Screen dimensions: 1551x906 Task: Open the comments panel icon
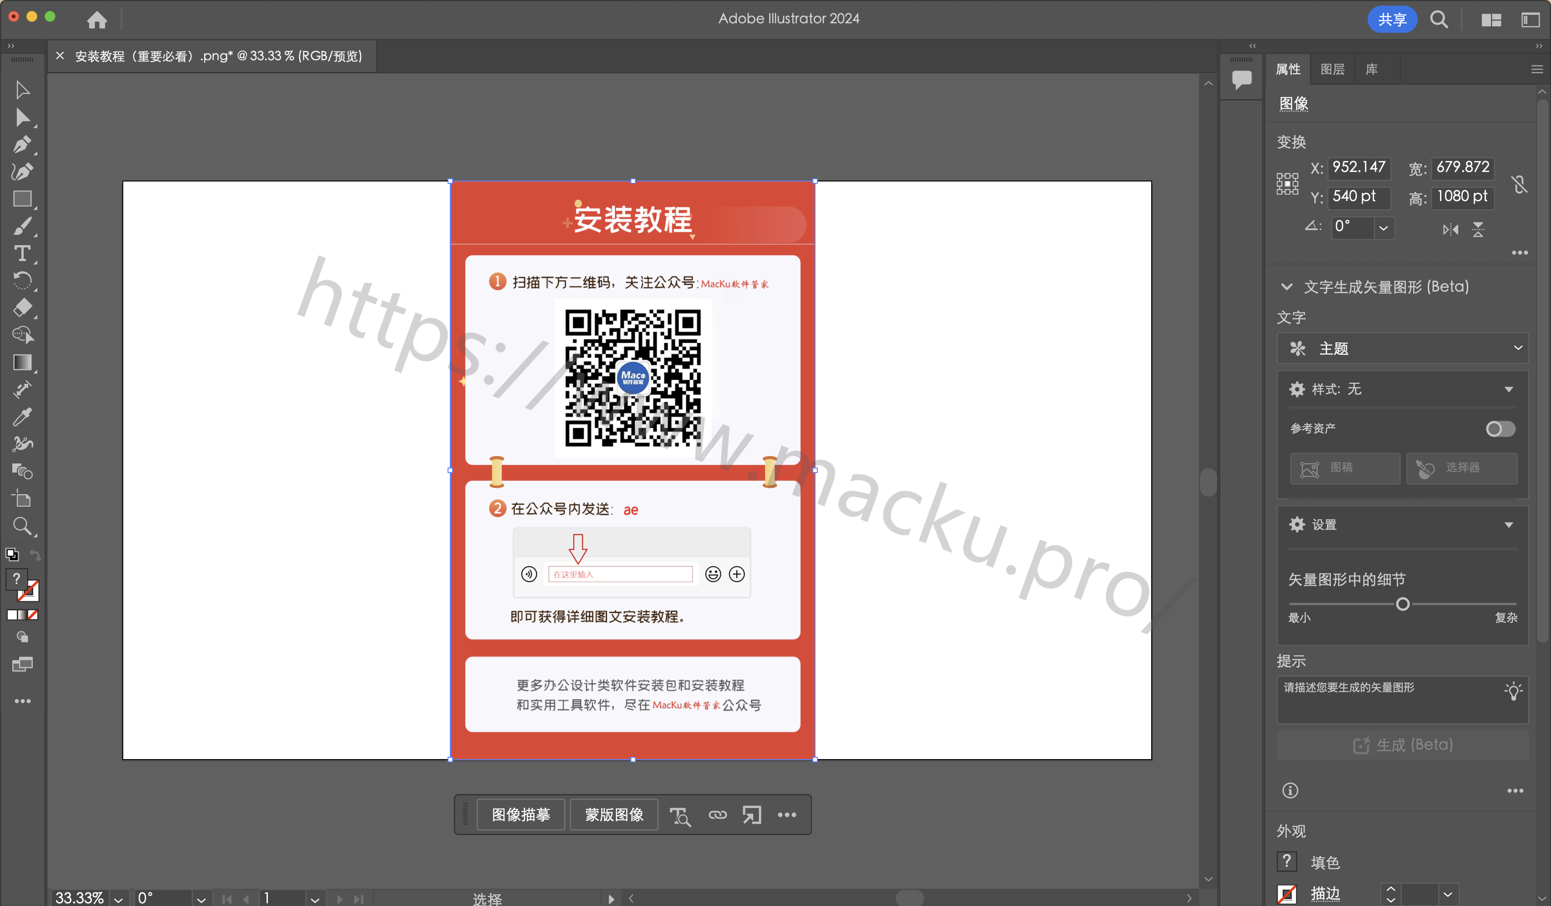(x=1241, y=80)
